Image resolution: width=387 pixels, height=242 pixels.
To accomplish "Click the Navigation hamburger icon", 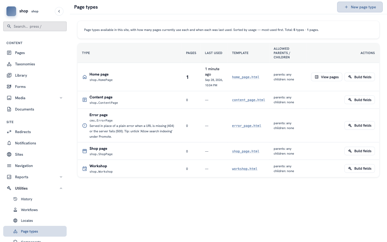I will 9,166.
